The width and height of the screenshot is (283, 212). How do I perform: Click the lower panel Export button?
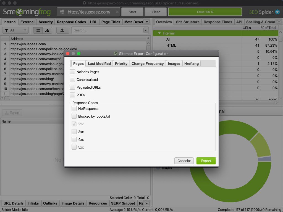click(x=12, y=113)
